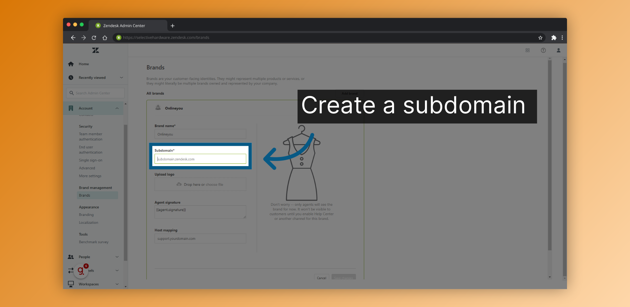Expand the People section chevron
The width and height of the screenshot is (630, 307).
[117, 257]
